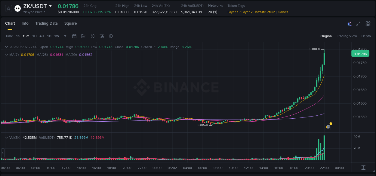376x176 pixels.
Task: Select the MA(99) indicator value 0.01562
Action: click(x=86, y=55)
